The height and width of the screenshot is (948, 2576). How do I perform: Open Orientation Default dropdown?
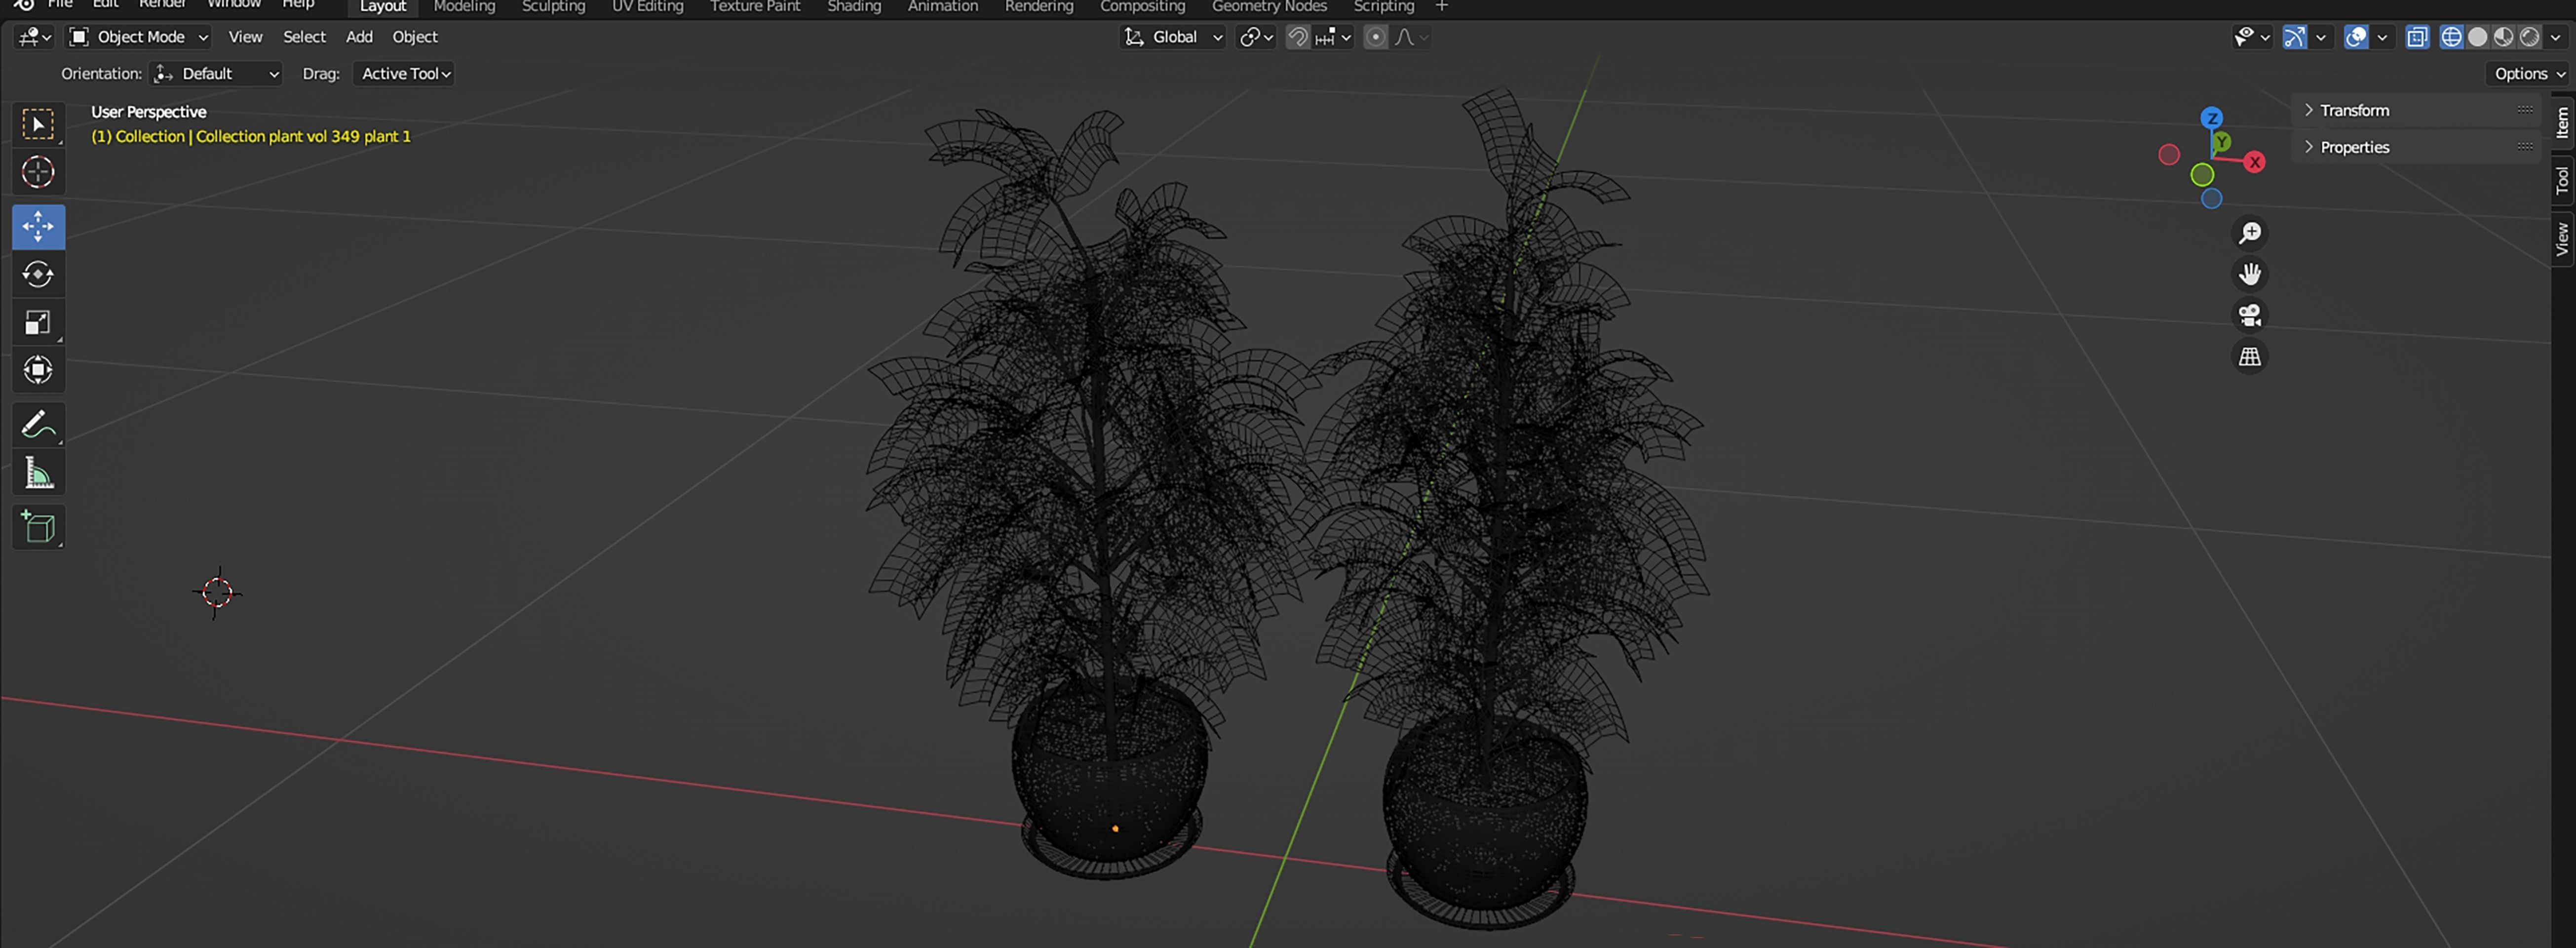point(216,74)
